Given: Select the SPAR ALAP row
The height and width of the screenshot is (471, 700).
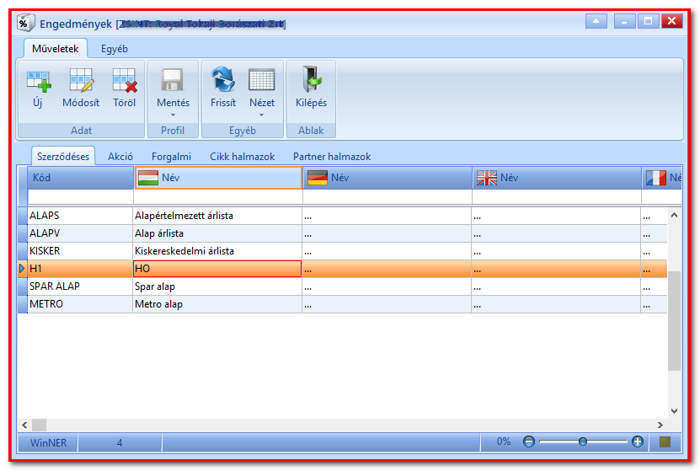Looking at the screenshot, I should pos(342,286).
